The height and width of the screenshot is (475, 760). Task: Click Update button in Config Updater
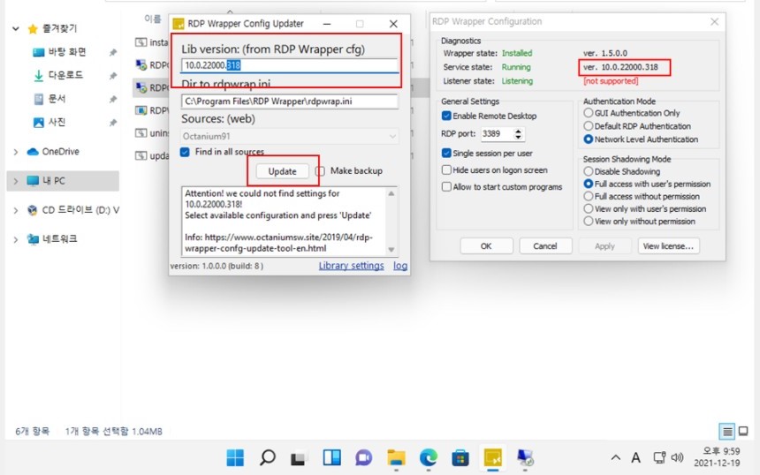282,171
